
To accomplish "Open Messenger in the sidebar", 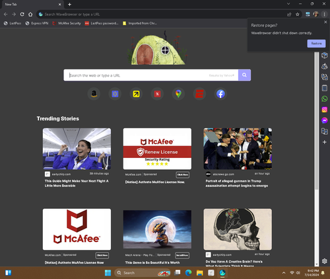I will 325,120.
